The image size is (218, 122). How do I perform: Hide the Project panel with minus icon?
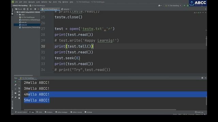click(38, 9)
